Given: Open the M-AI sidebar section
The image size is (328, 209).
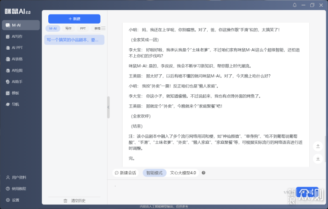Looking at the screenshot, I should click(x=20, y=25).
